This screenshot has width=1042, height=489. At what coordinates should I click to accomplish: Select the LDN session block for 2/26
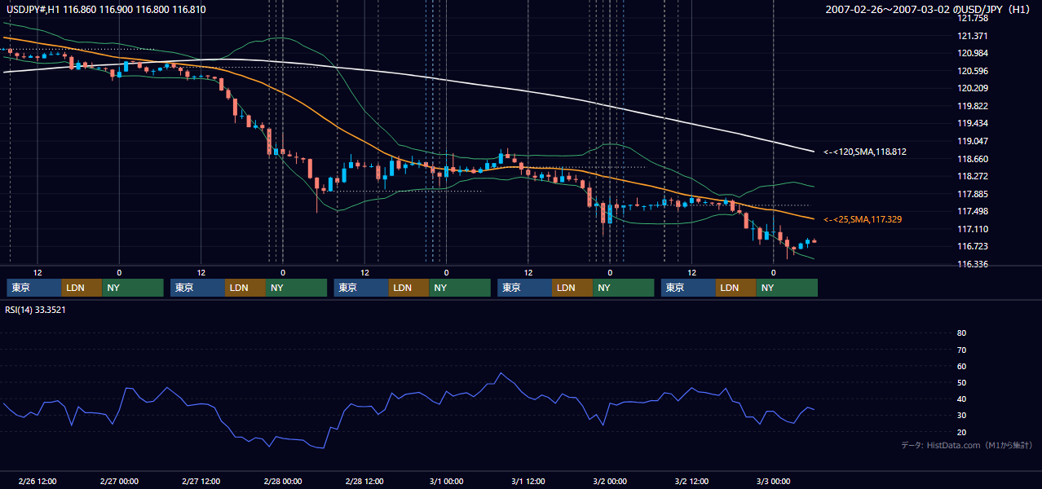coord(82,288)
